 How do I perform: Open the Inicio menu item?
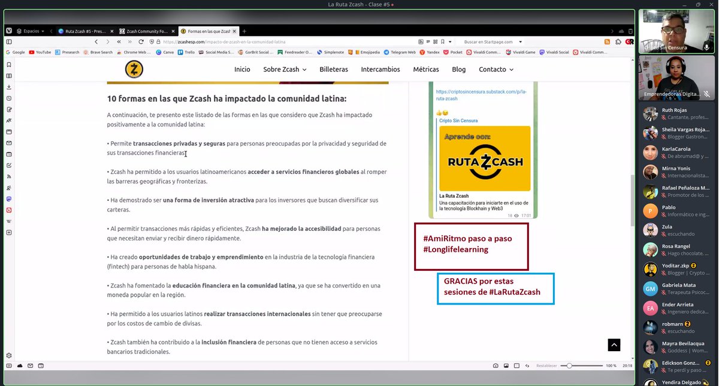pos(242,70)
